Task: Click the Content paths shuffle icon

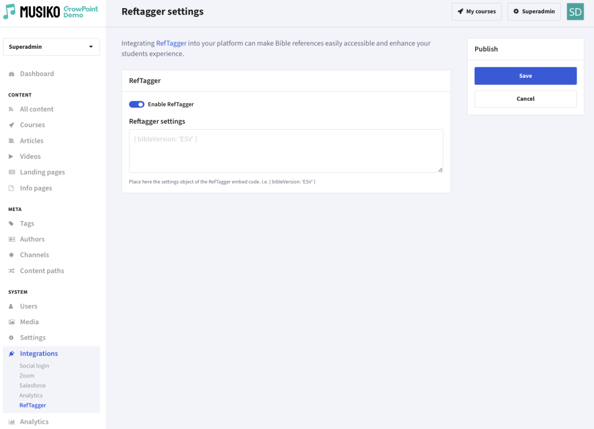Action: coord(12,271)
